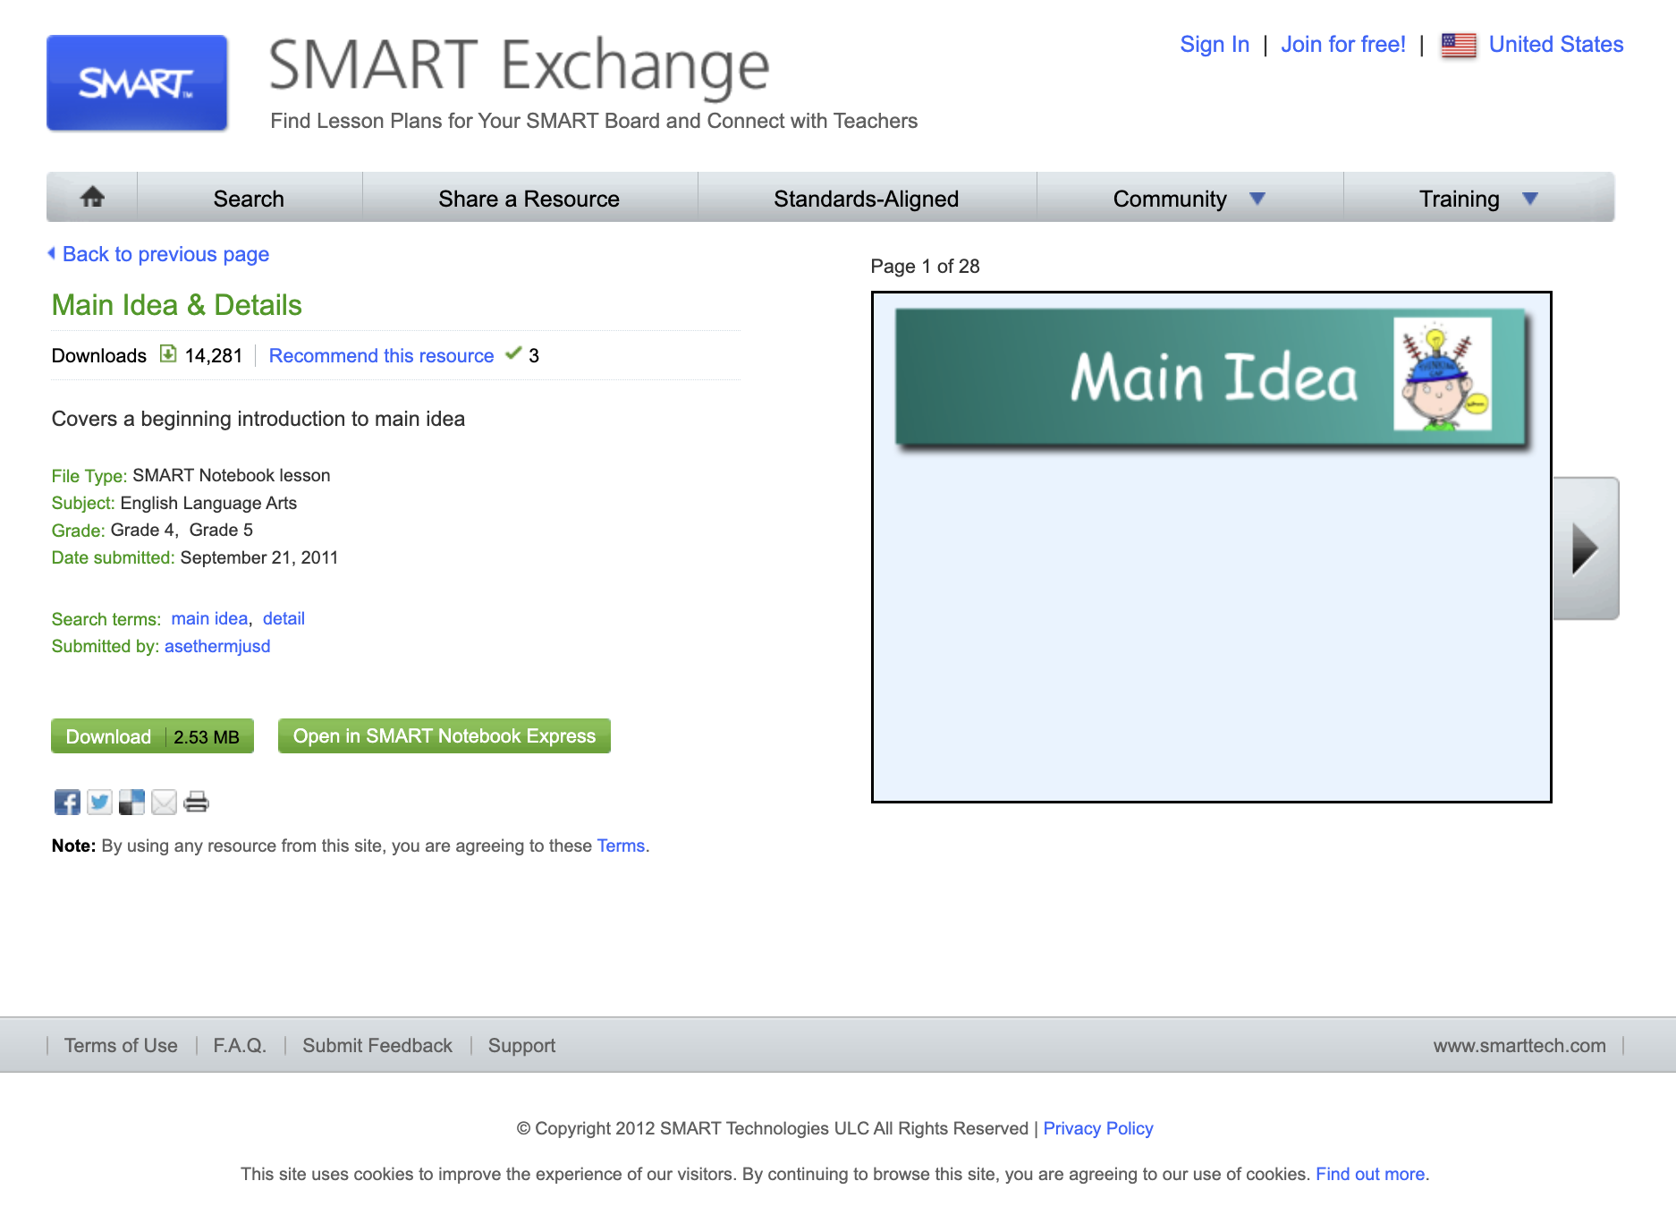Open the home page via house icon

point(92,198)
